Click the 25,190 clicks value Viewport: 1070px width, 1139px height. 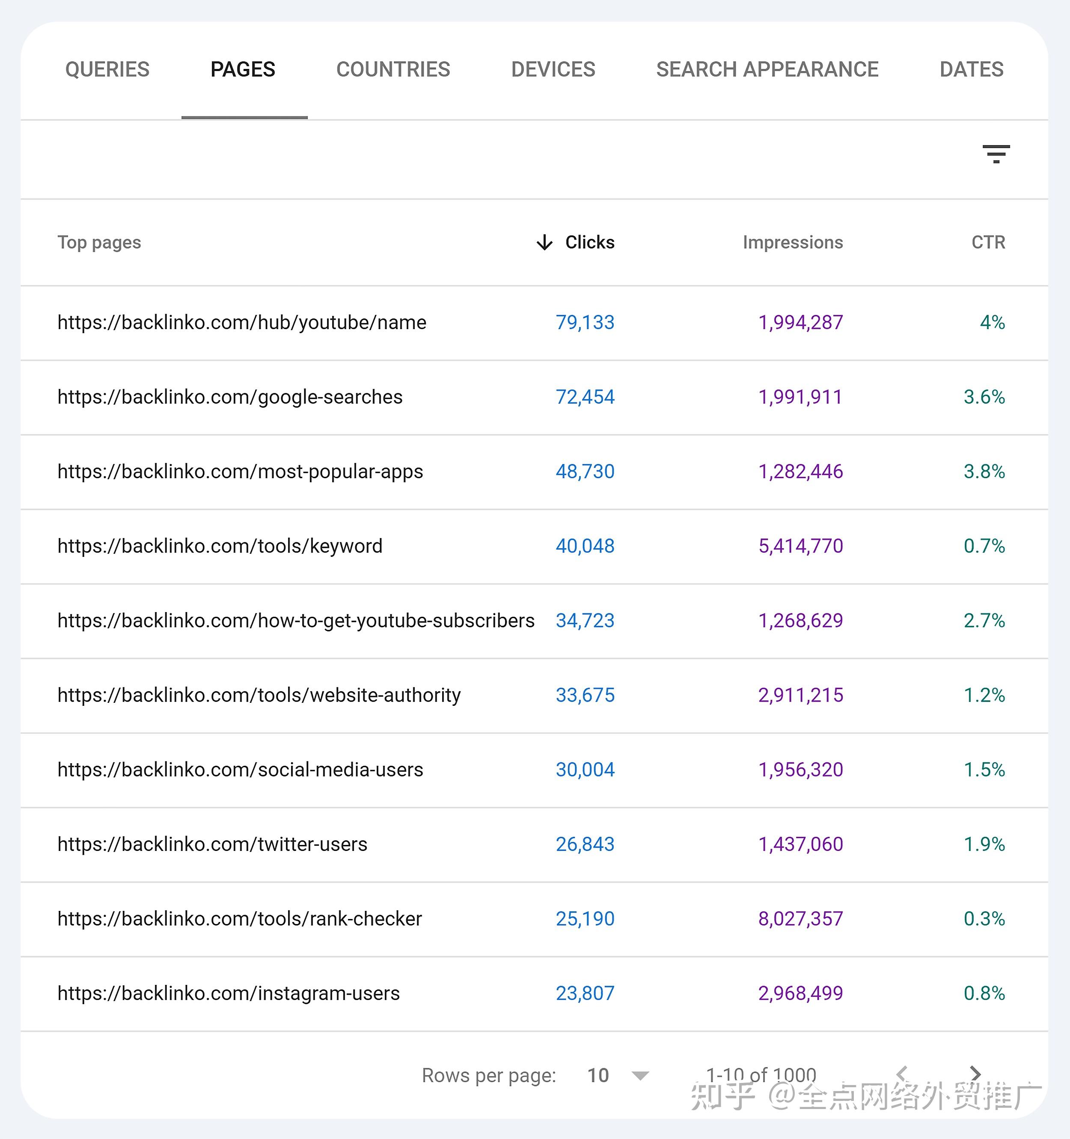point(585,919)
